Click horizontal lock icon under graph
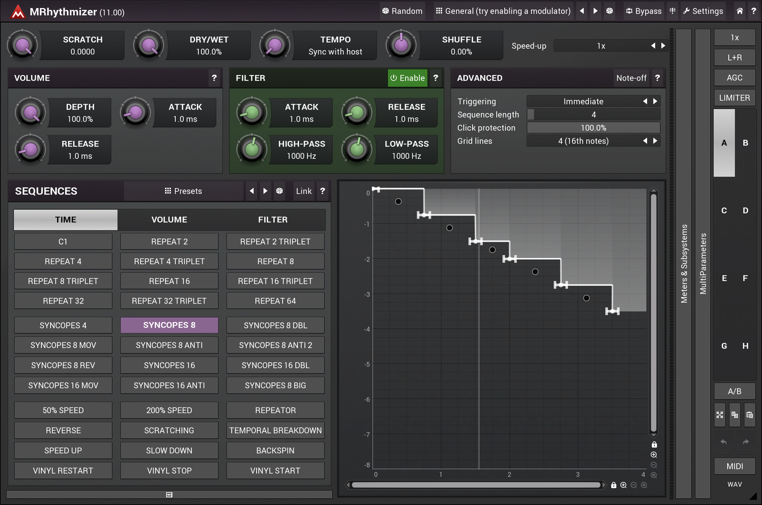762x505 pixels. tap(613, 485)
